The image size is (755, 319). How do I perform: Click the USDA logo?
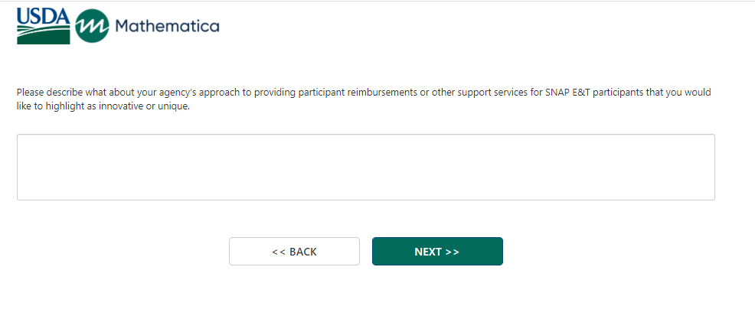tap(43, 26)
